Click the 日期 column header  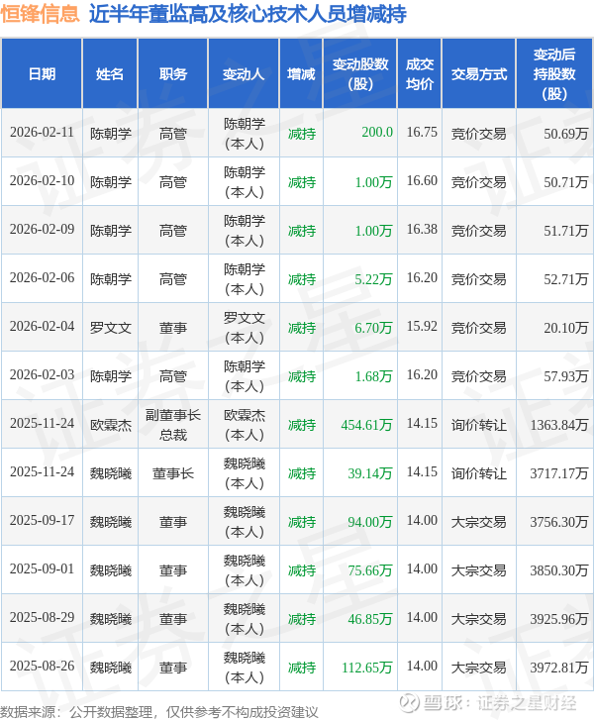[x=42, y=74]
